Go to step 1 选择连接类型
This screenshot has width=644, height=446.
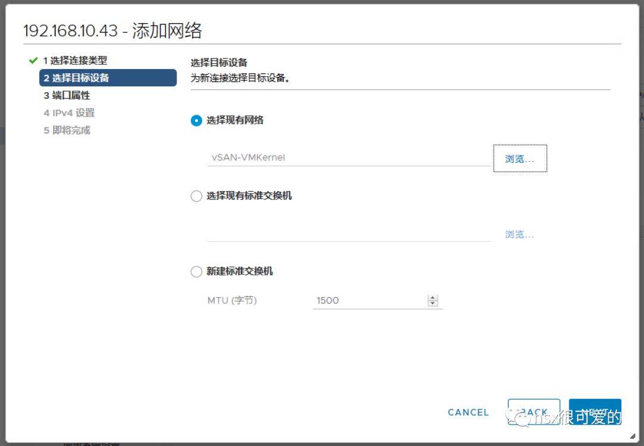[75, 61]
